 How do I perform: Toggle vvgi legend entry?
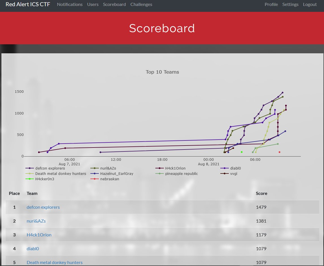(229, 173)
